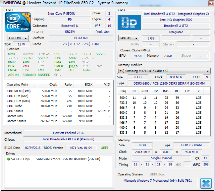
Task: Click the BIOS date 02/24/2015 field
Action: coord(33,148)
